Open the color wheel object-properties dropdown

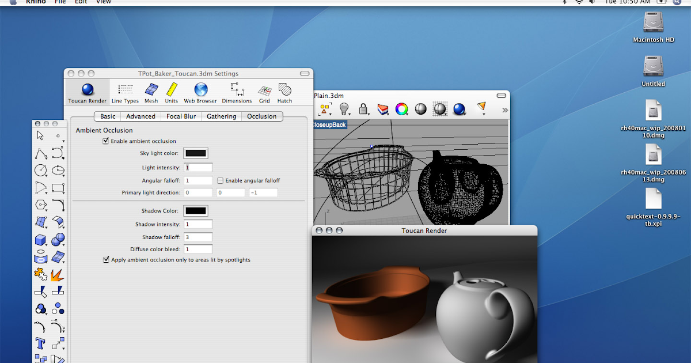point(402,108)
